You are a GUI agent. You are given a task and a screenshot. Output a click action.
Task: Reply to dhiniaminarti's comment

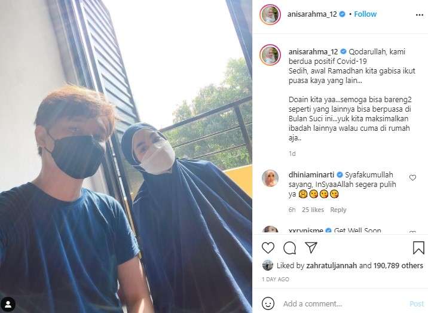[338, 210]
